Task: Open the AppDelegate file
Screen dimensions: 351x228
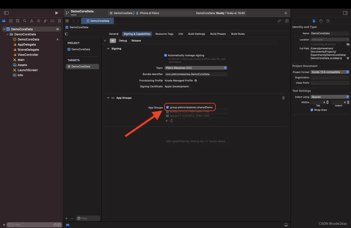Action: (x=27, y=44)
